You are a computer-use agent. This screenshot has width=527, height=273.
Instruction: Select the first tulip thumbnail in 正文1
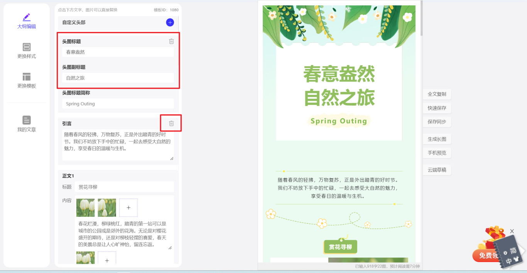(85, 208)
